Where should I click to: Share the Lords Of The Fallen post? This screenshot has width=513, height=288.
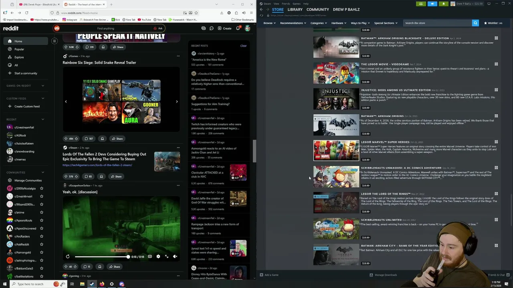click(116, 176)
